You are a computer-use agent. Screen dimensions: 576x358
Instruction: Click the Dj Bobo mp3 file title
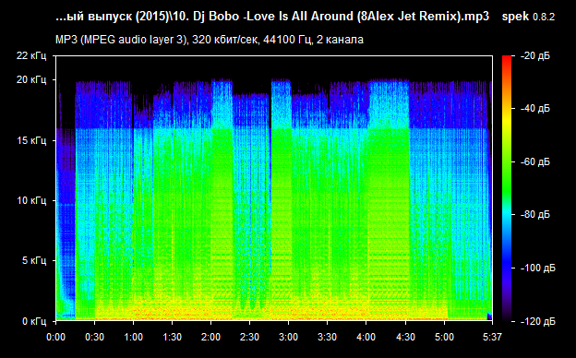point(272,17)
